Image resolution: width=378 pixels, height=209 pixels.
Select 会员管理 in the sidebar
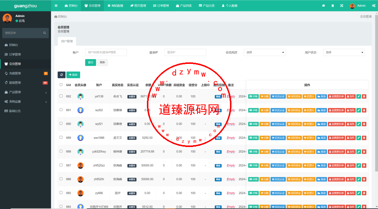(25, 64)
